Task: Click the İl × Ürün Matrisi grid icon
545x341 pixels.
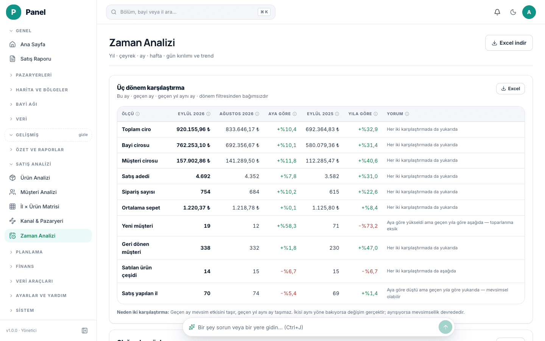Action: [12, 206]
